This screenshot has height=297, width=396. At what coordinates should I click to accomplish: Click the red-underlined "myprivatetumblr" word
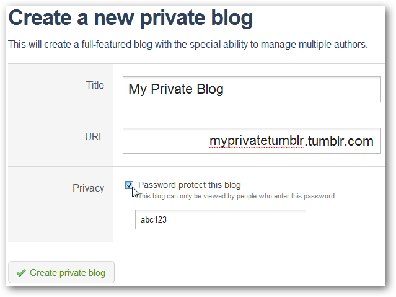(x=257, y=141)
